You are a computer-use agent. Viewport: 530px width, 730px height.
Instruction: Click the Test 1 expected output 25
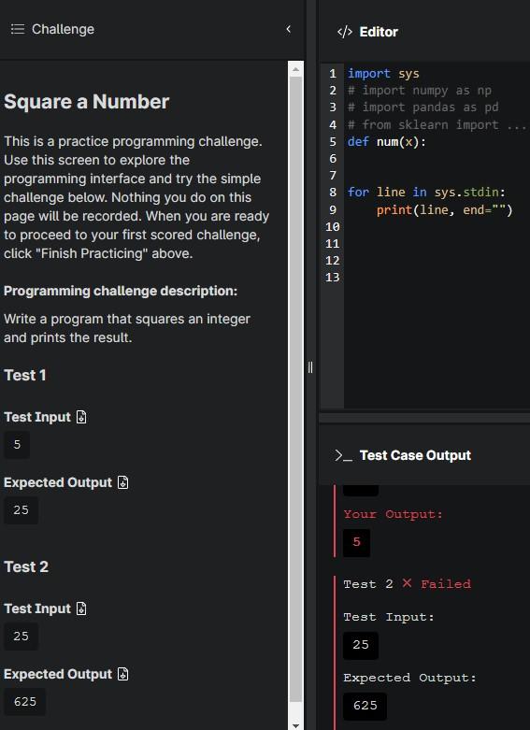(21, 510)
